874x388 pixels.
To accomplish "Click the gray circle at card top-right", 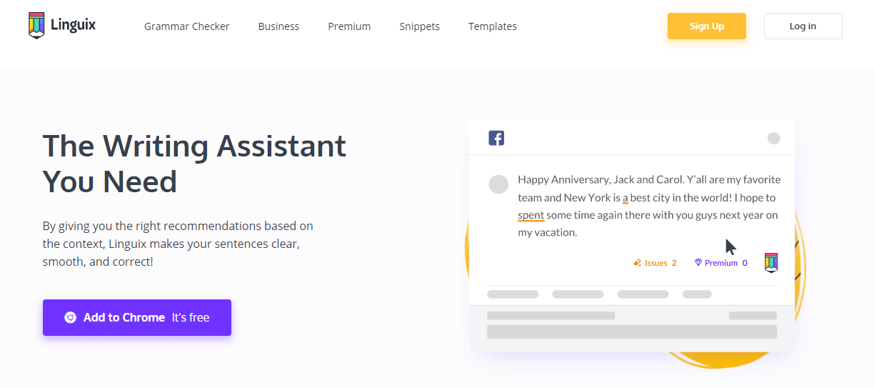I will (x=774, y=139).
